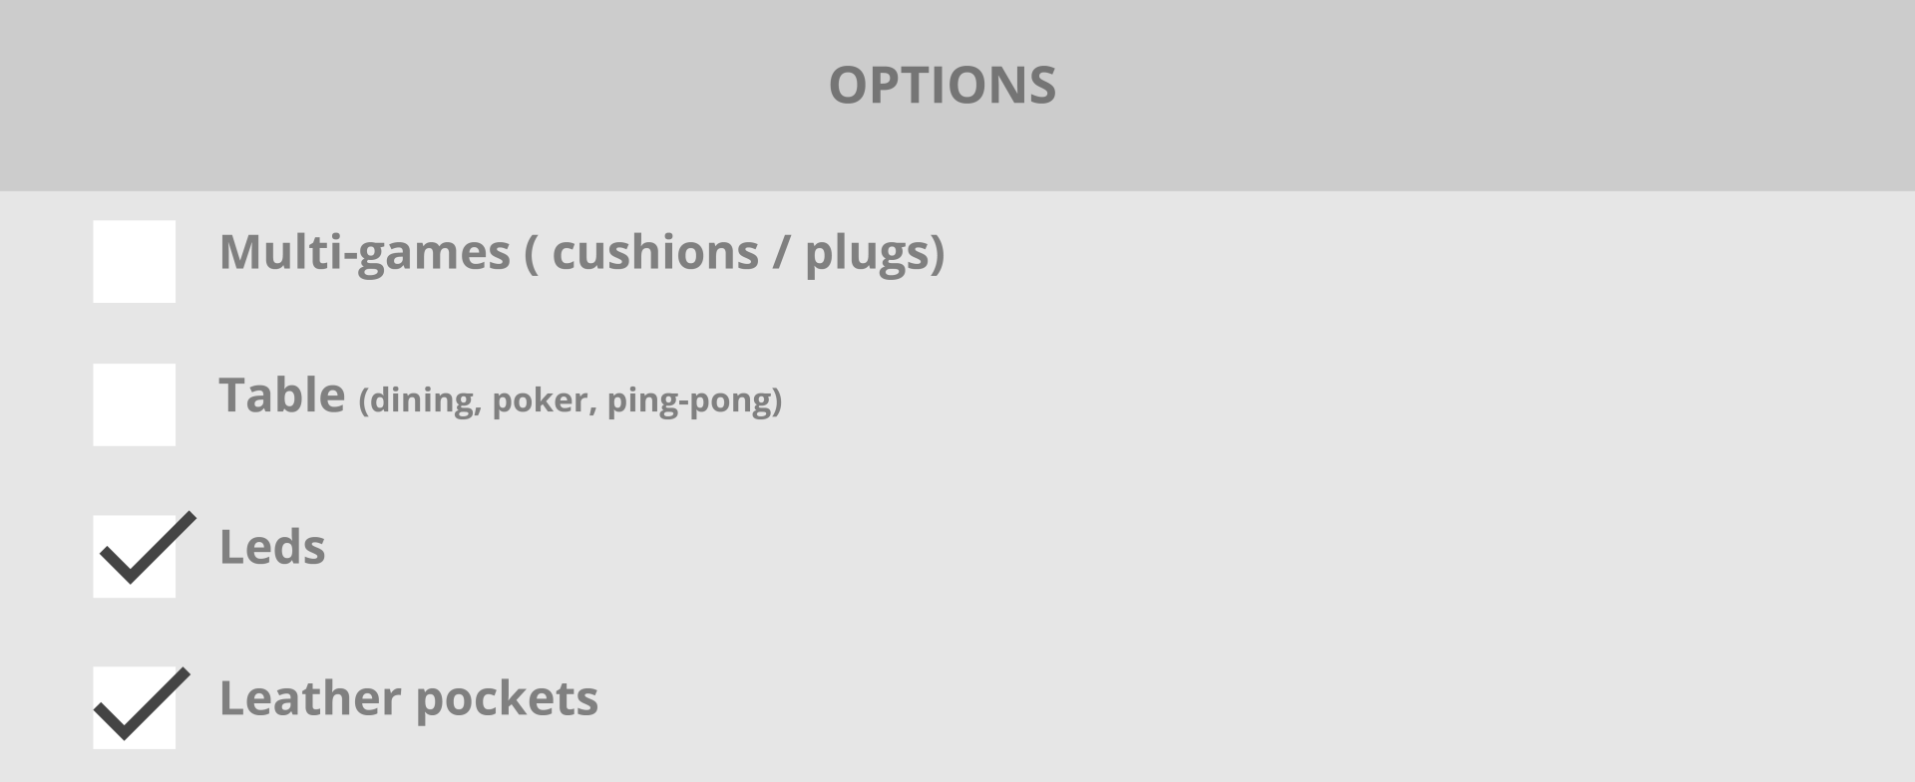Click the checkmark icon beside Leather pockets

pos(142,704)
